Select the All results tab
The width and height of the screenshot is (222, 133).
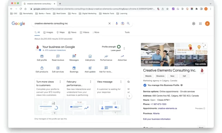(37, 33)
